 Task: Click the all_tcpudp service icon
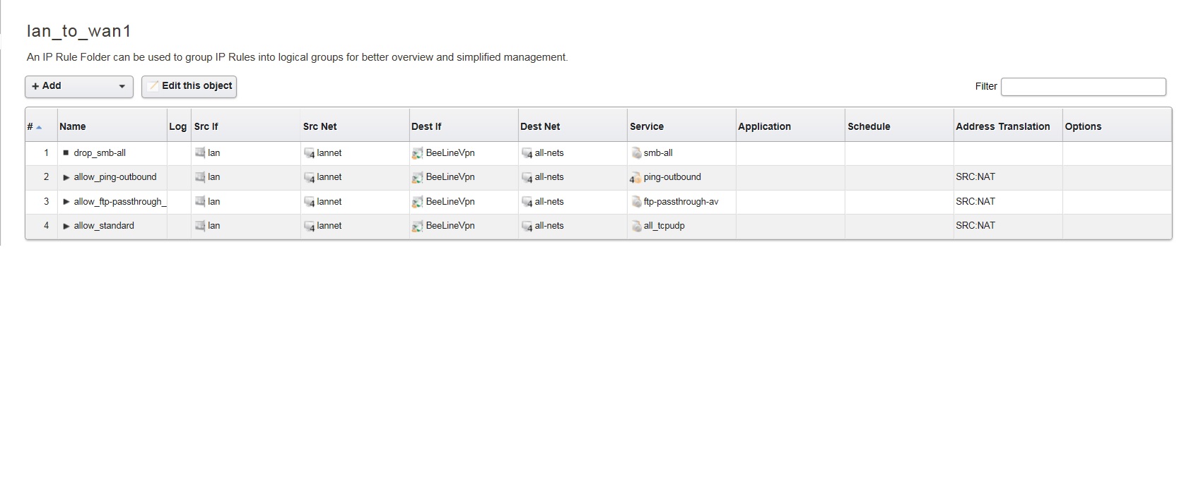636,227
